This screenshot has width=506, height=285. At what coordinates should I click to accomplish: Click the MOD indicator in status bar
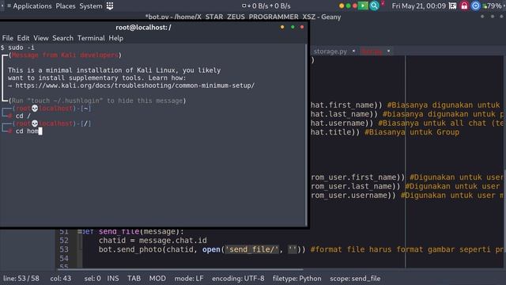tap(157, 279)
